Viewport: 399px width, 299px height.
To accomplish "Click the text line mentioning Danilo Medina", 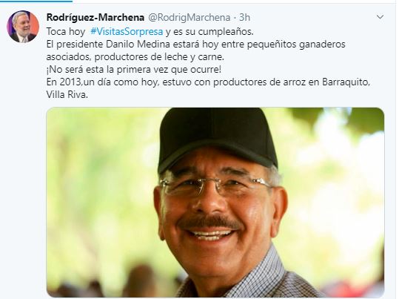I will [x=195, y=44].
